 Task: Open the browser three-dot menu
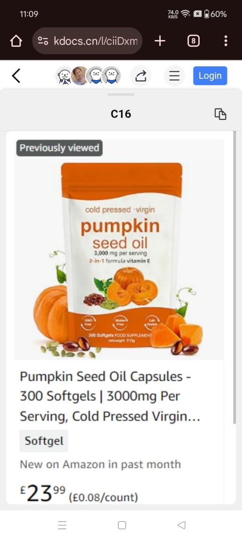226,41
